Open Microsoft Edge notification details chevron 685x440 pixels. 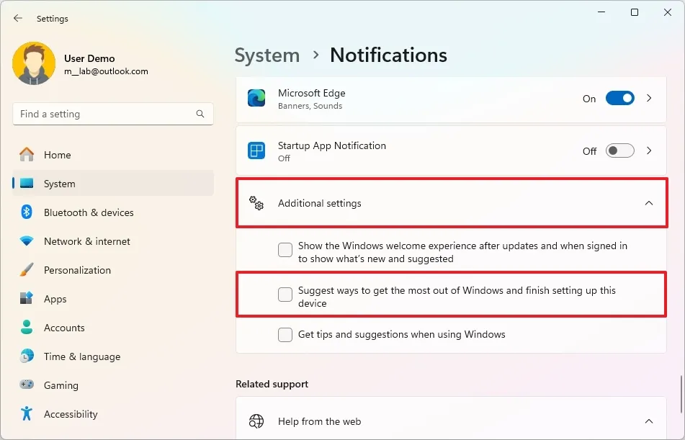coord(649,99)
